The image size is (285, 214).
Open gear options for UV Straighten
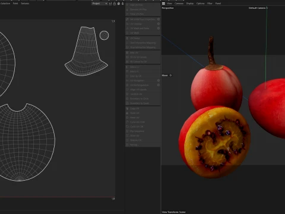tap(159, 80)
